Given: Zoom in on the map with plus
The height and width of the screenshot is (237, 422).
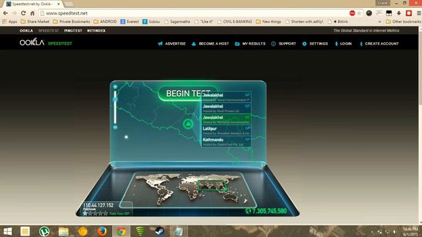Looking at the screenshot, I should 115,87.
